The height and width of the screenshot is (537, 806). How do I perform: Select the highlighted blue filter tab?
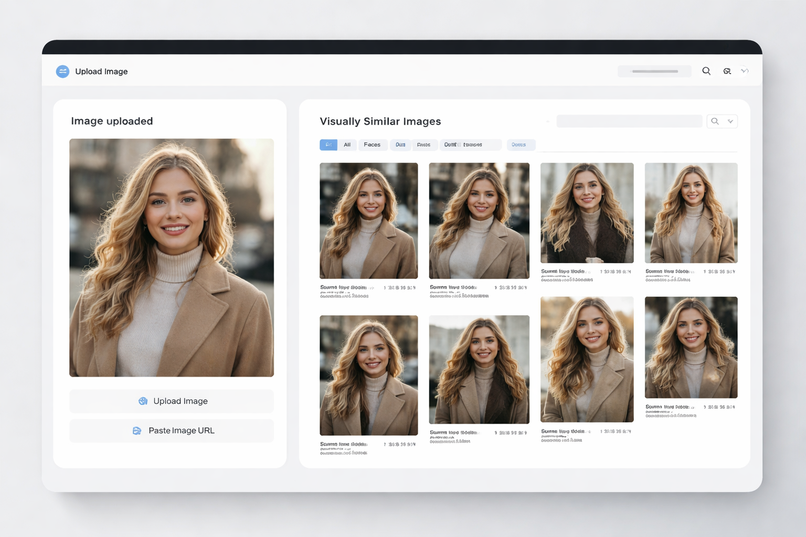(328, 145)
